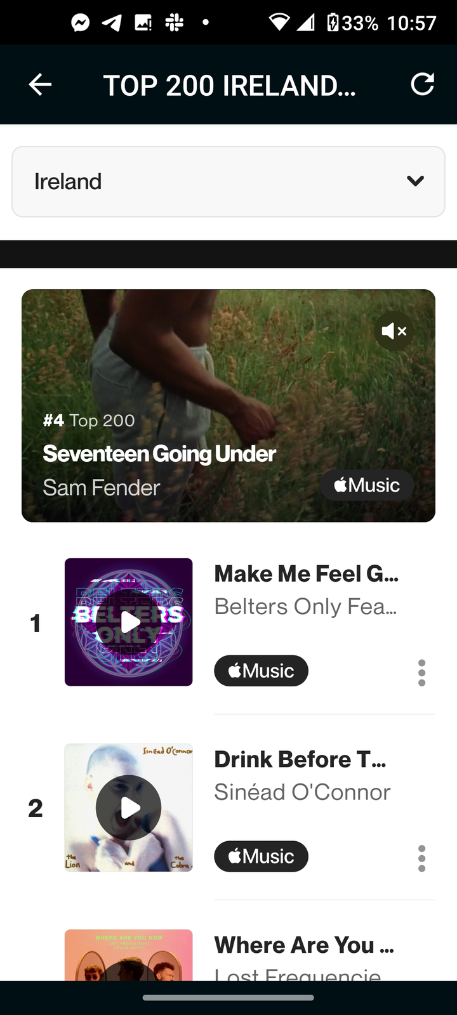Select the Make Me Feel Good song title

click(307, 573)
